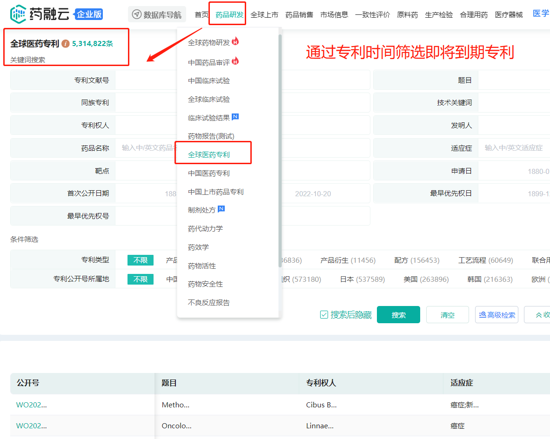
Task: Collapse the search panel with chevron button
Action: pos(540,315)
